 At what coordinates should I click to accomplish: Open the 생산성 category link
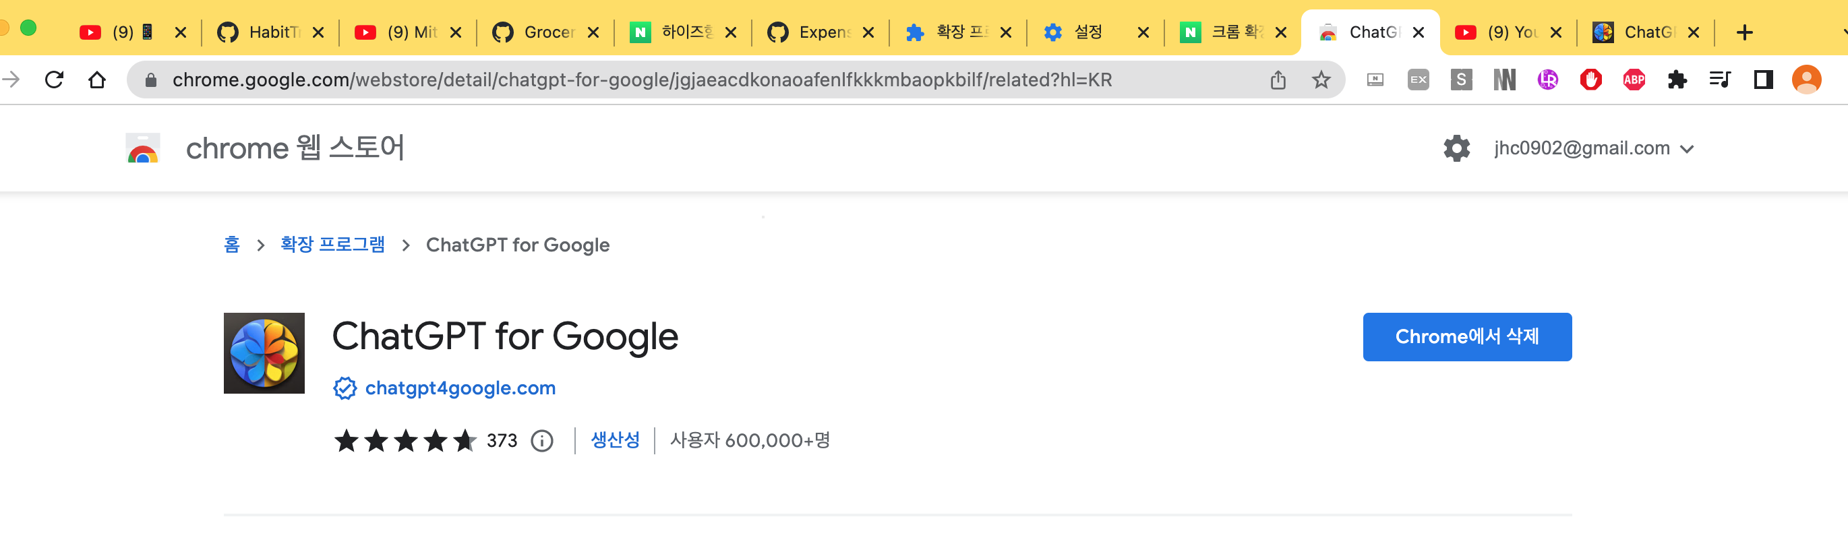615,441
